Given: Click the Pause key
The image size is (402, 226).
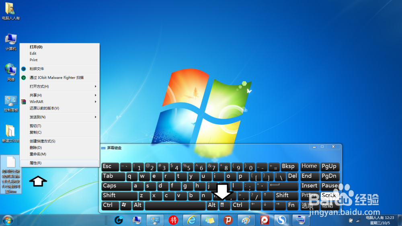Looking at the screenshot, I should tap(330, 186).
